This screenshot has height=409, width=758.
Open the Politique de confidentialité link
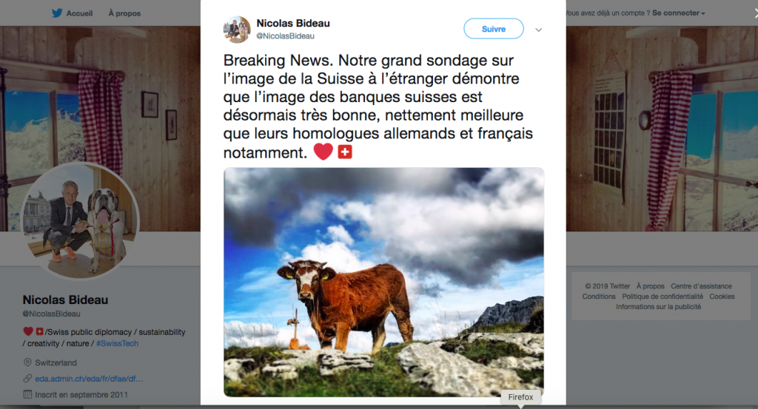pyautogui.click(x=663, y=297)
